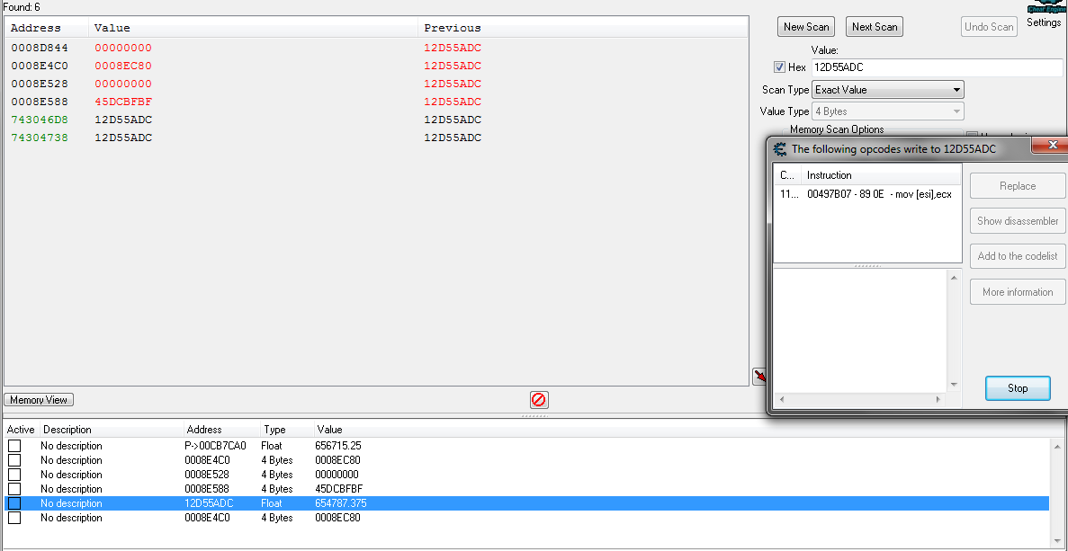Click the Next Scan button

click(874, 27)
